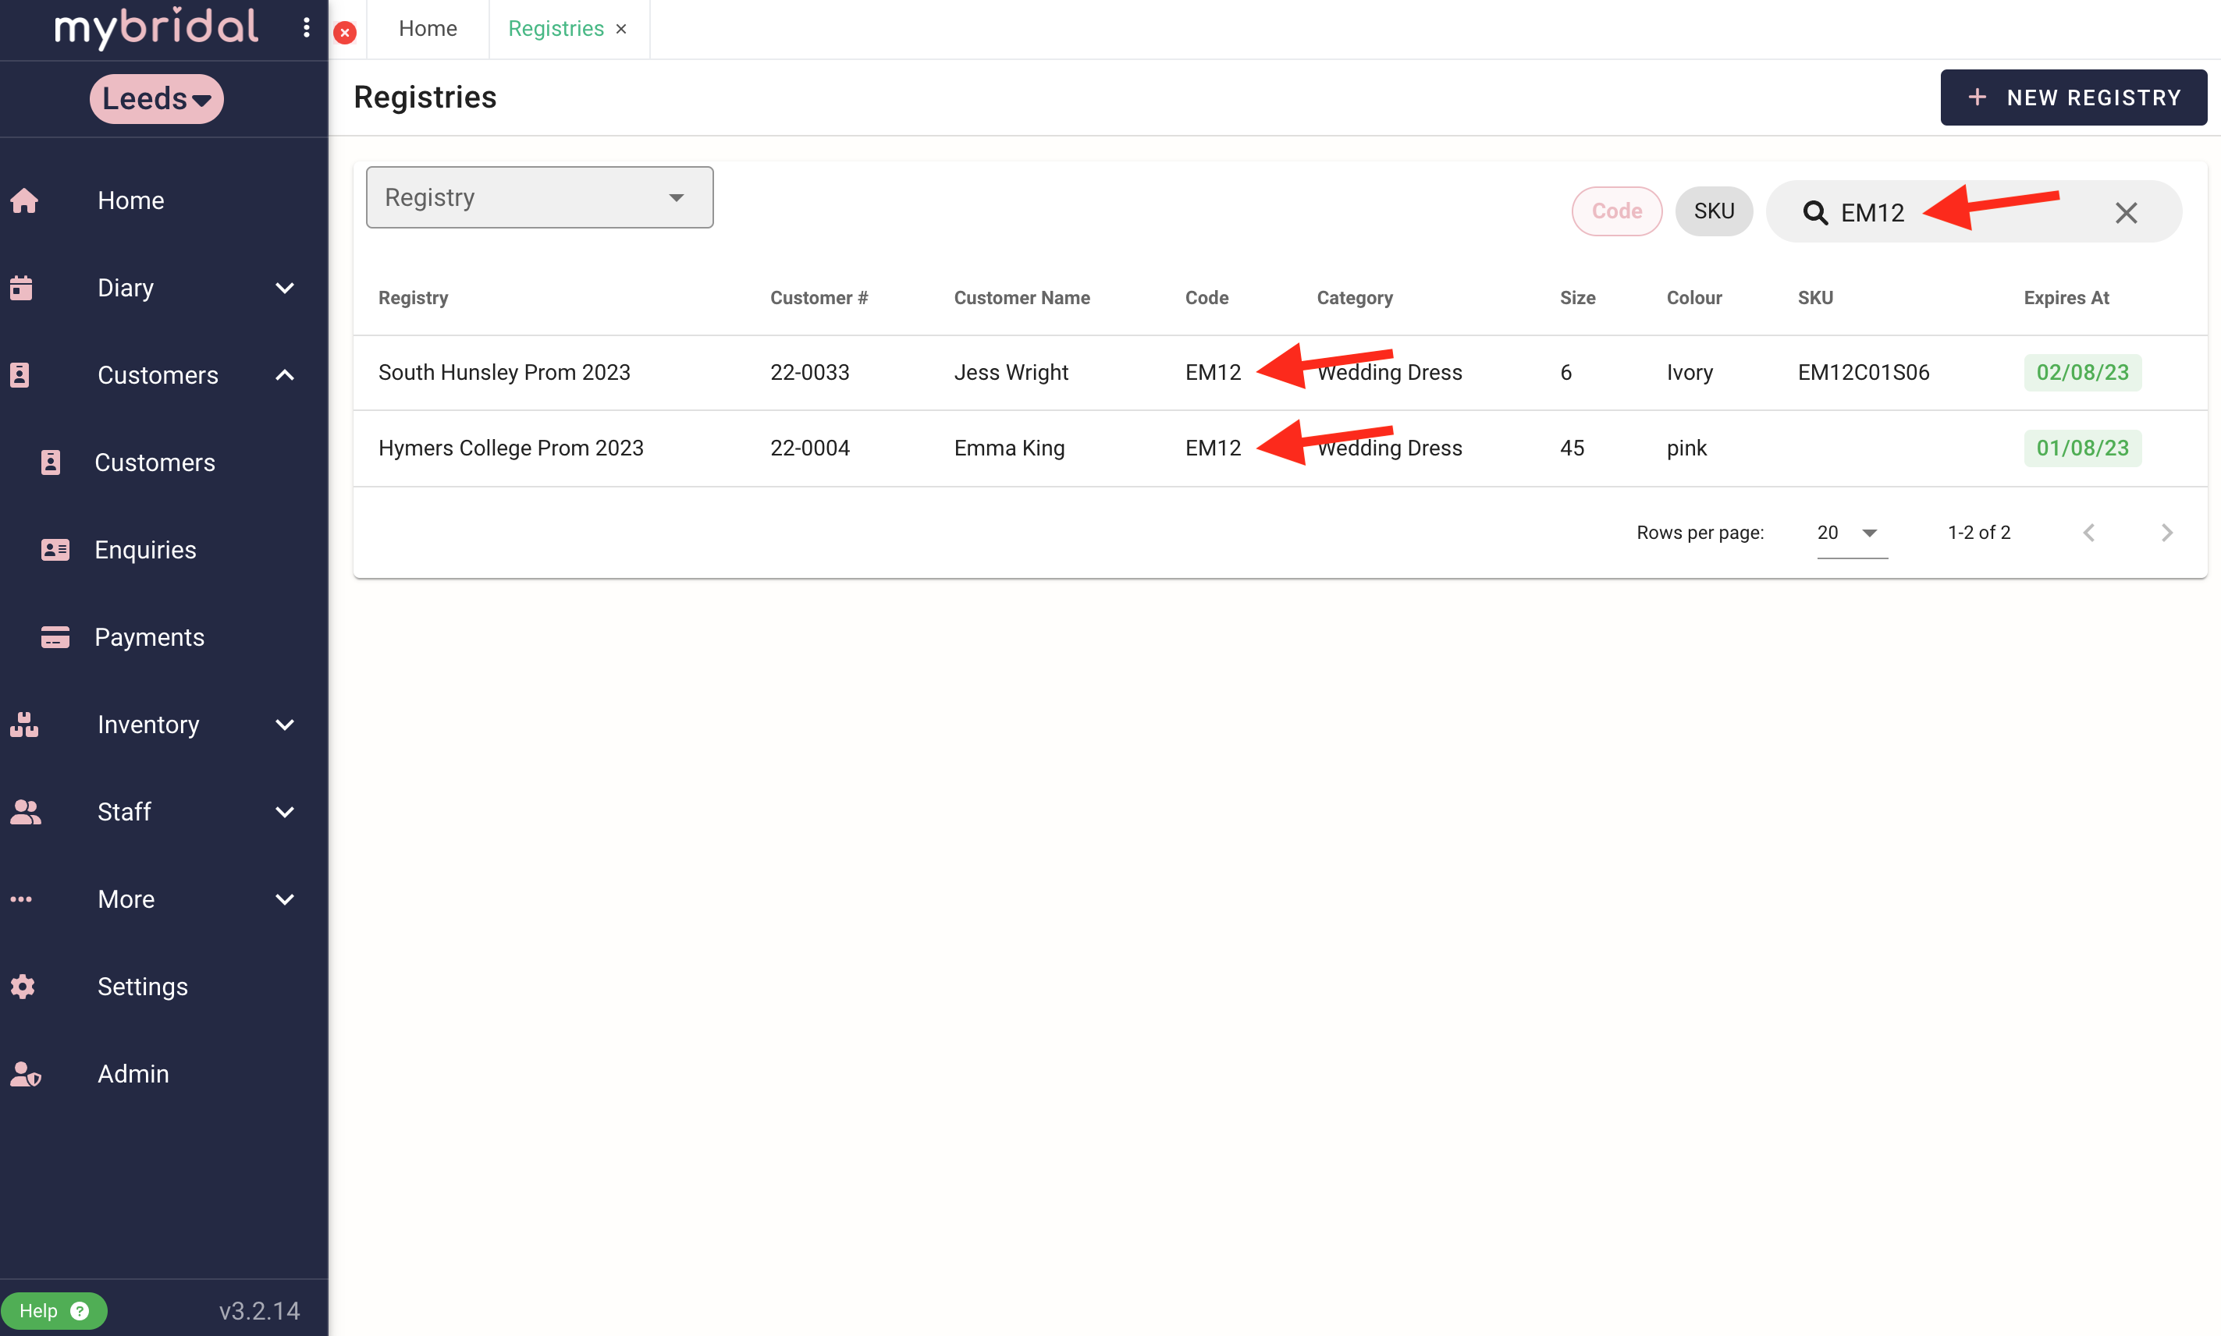2221x1336 pixels.
Task: Sort by Customer # column header
Action: pyautogui.click(x=819, y=297)
